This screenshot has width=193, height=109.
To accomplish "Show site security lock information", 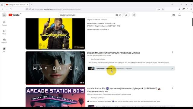I will coord(30,9).
